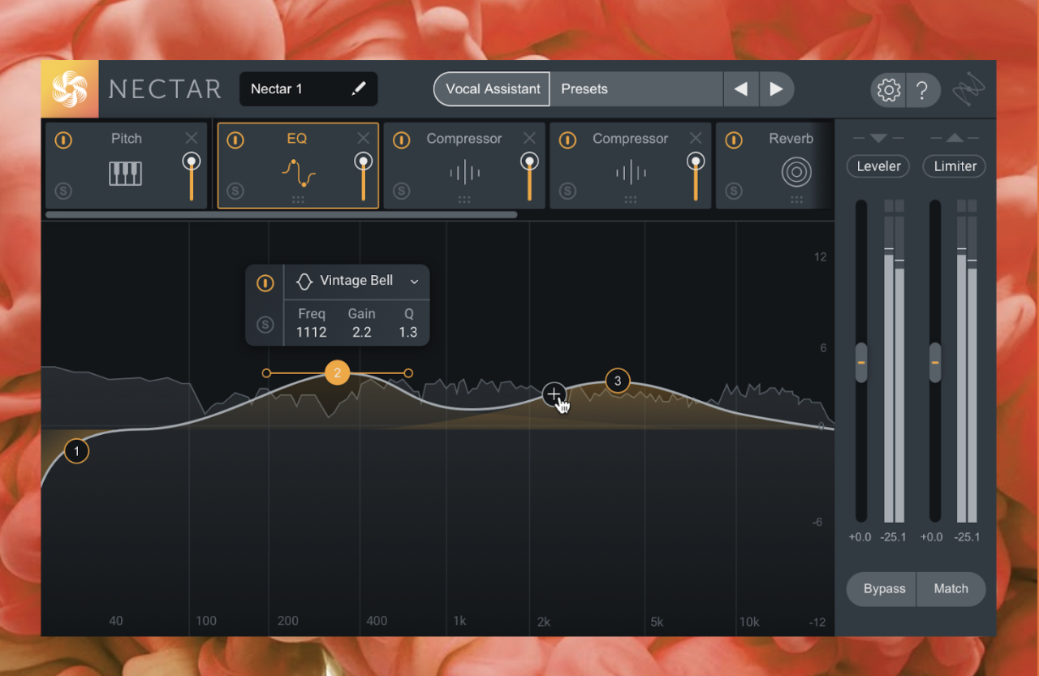The height and width of the screenshot is (676, 1039).
Task: Click the EQ module drag handle dots
Action: pyautogui.click(x=298, y=199)
